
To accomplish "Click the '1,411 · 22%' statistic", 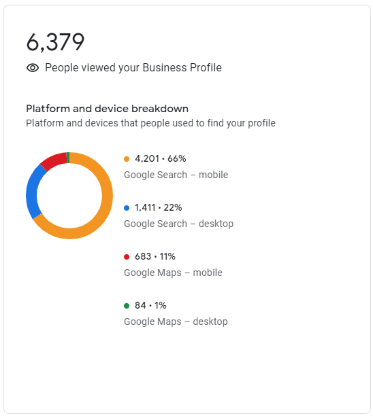I will 159,207.
